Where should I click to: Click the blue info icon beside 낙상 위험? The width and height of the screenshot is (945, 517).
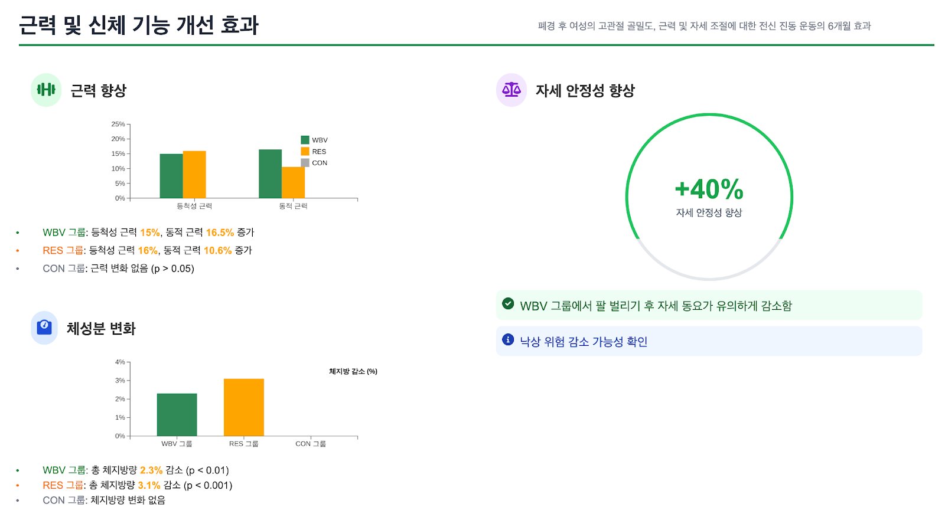[508, 340]
